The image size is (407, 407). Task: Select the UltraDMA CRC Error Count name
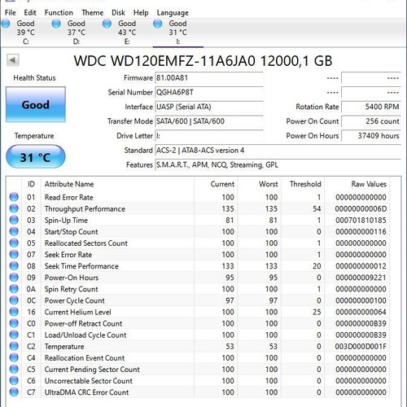click(86, 392)
